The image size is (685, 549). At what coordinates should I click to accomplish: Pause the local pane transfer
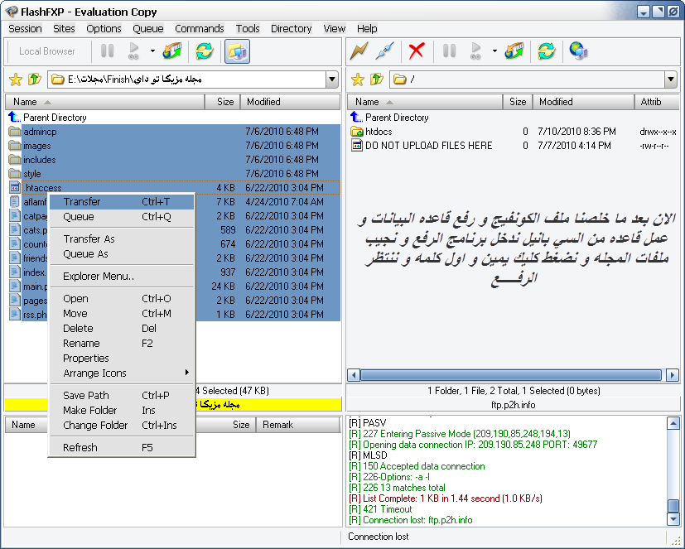[107, 51]
